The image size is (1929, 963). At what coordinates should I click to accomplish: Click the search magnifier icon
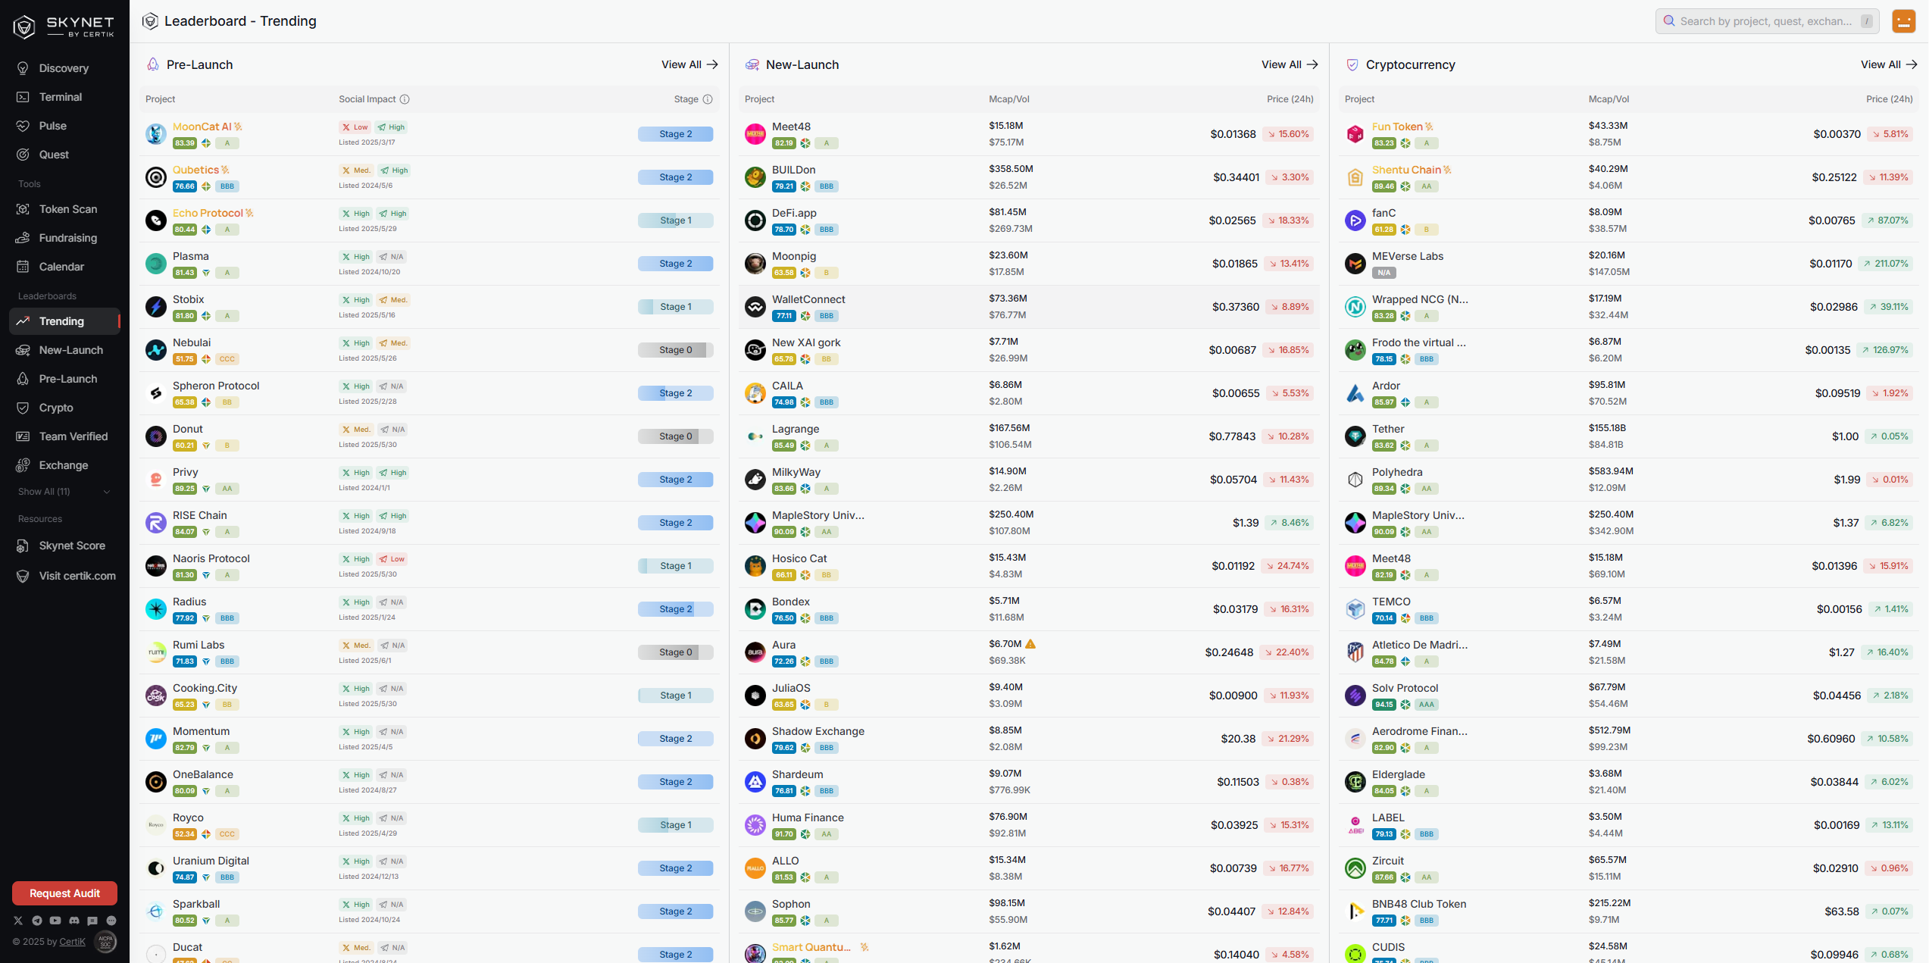[x=1669, y=21]
